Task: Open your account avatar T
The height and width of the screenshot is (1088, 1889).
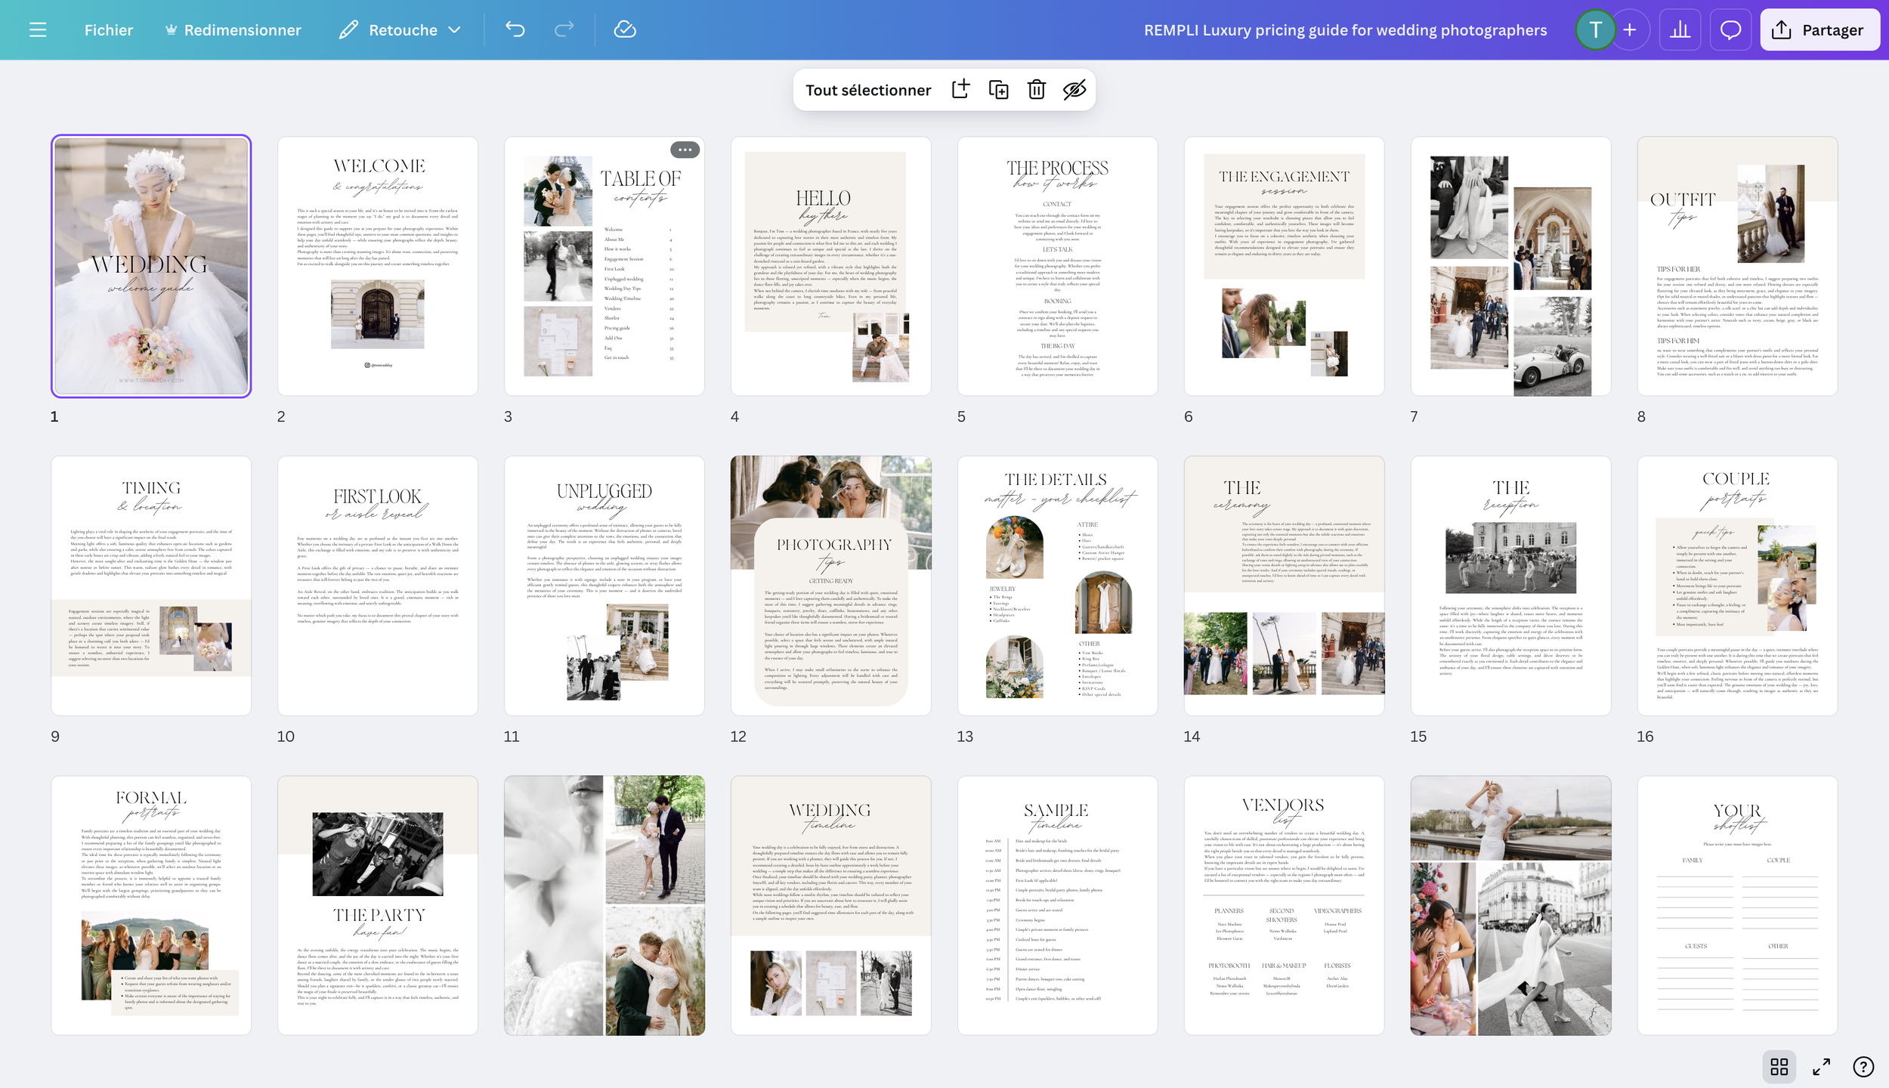Action: pos(1596,29)
